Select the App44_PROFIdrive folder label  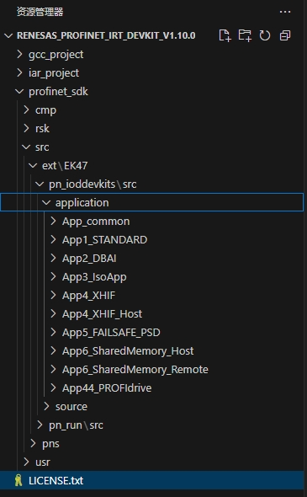coord(107,388)
